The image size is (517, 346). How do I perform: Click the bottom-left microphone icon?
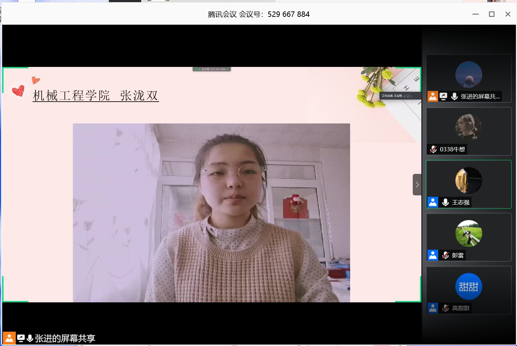pos(30,338)
